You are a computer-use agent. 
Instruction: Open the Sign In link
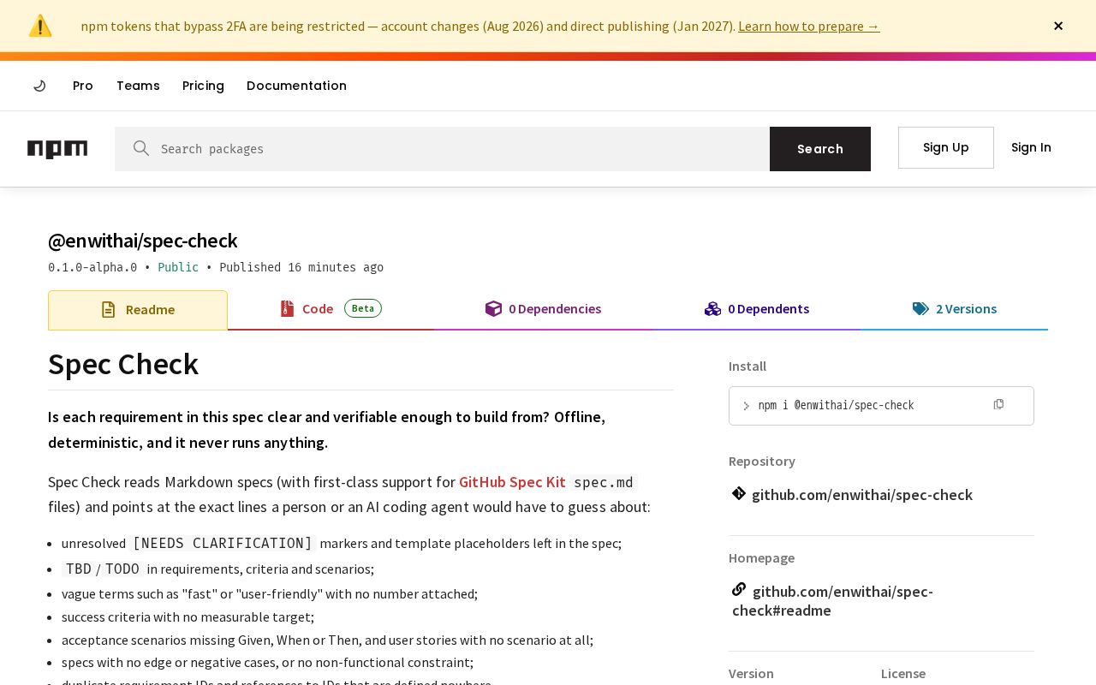[1031, 147]
